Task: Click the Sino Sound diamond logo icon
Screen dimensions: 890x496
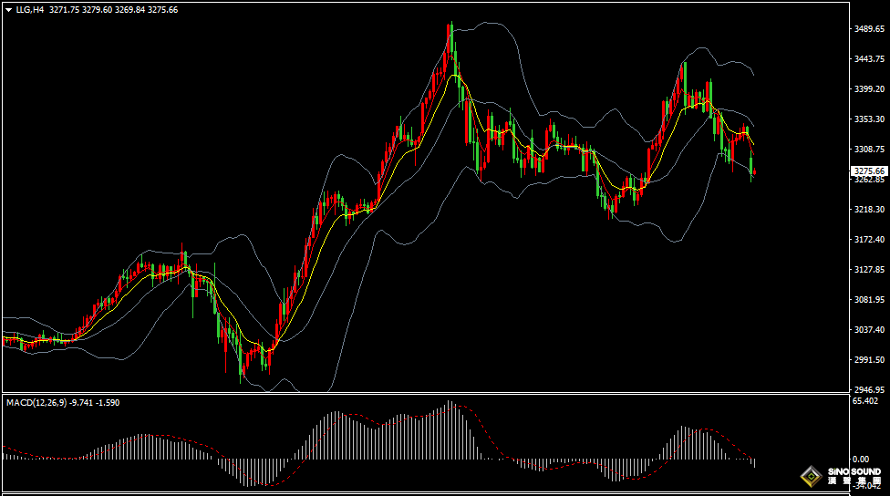Action: tap(811, 476)
